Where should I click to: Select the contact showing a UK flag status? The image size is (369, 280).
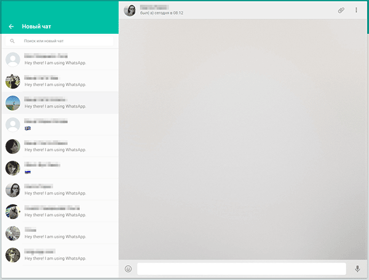coord(60,124)
